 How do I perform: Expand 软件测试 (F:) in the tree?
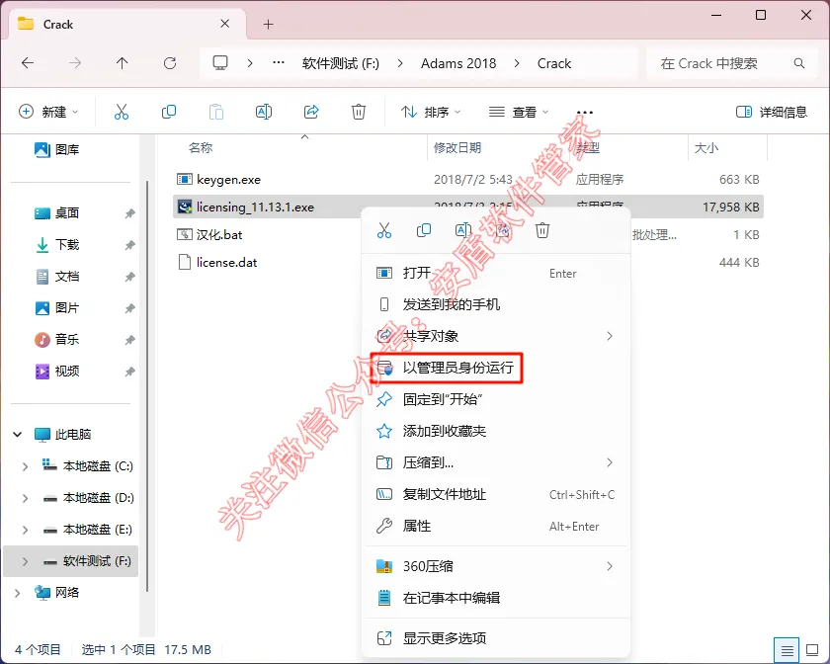click(25, 561)
